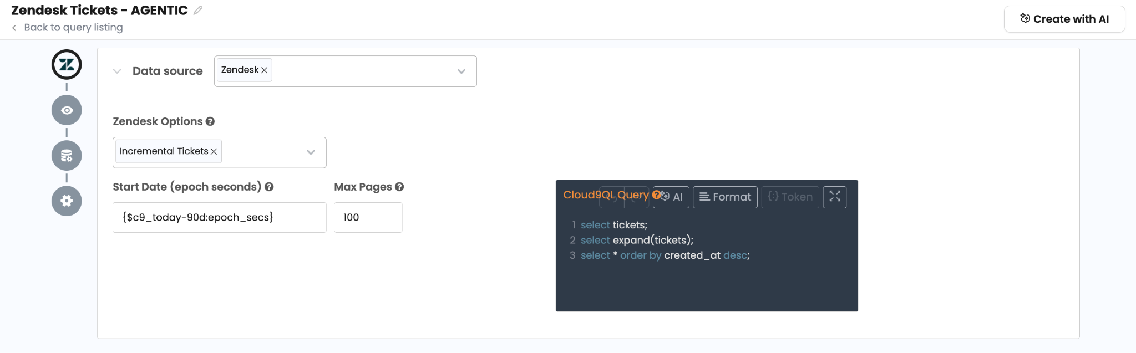This screenshot has height=353, width=1136.
Task: Edit query name with pencil icon
Action: pyautogui.click(x=198, y=11)
